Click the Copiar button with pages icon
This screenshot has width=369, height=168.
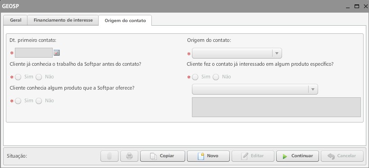[x=163, y=156]
